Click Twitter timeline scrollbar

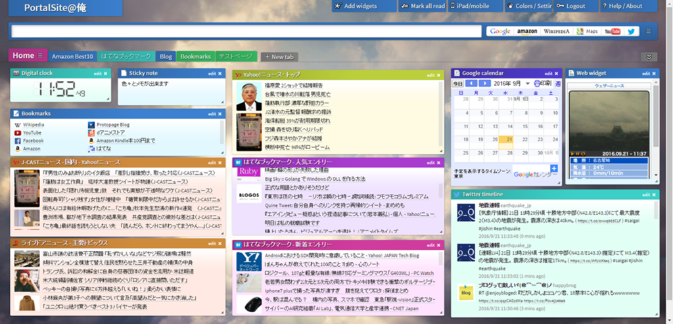[x=657, y=210]
